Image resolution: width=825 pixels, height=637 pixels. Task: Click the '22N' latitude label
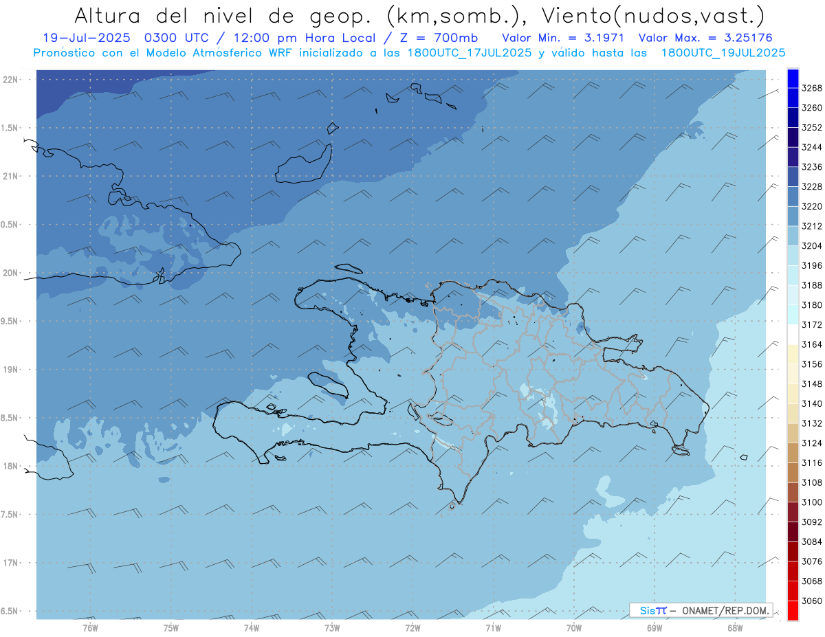pyautogui.click(x=10, y=80)
